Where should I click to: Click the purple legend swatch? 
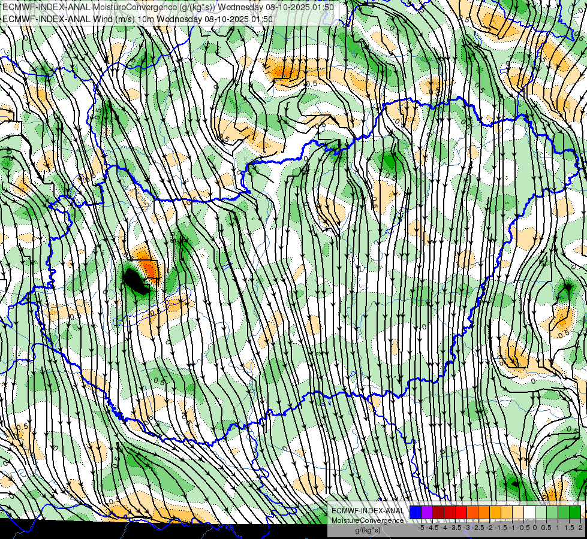tap(427, 512)
